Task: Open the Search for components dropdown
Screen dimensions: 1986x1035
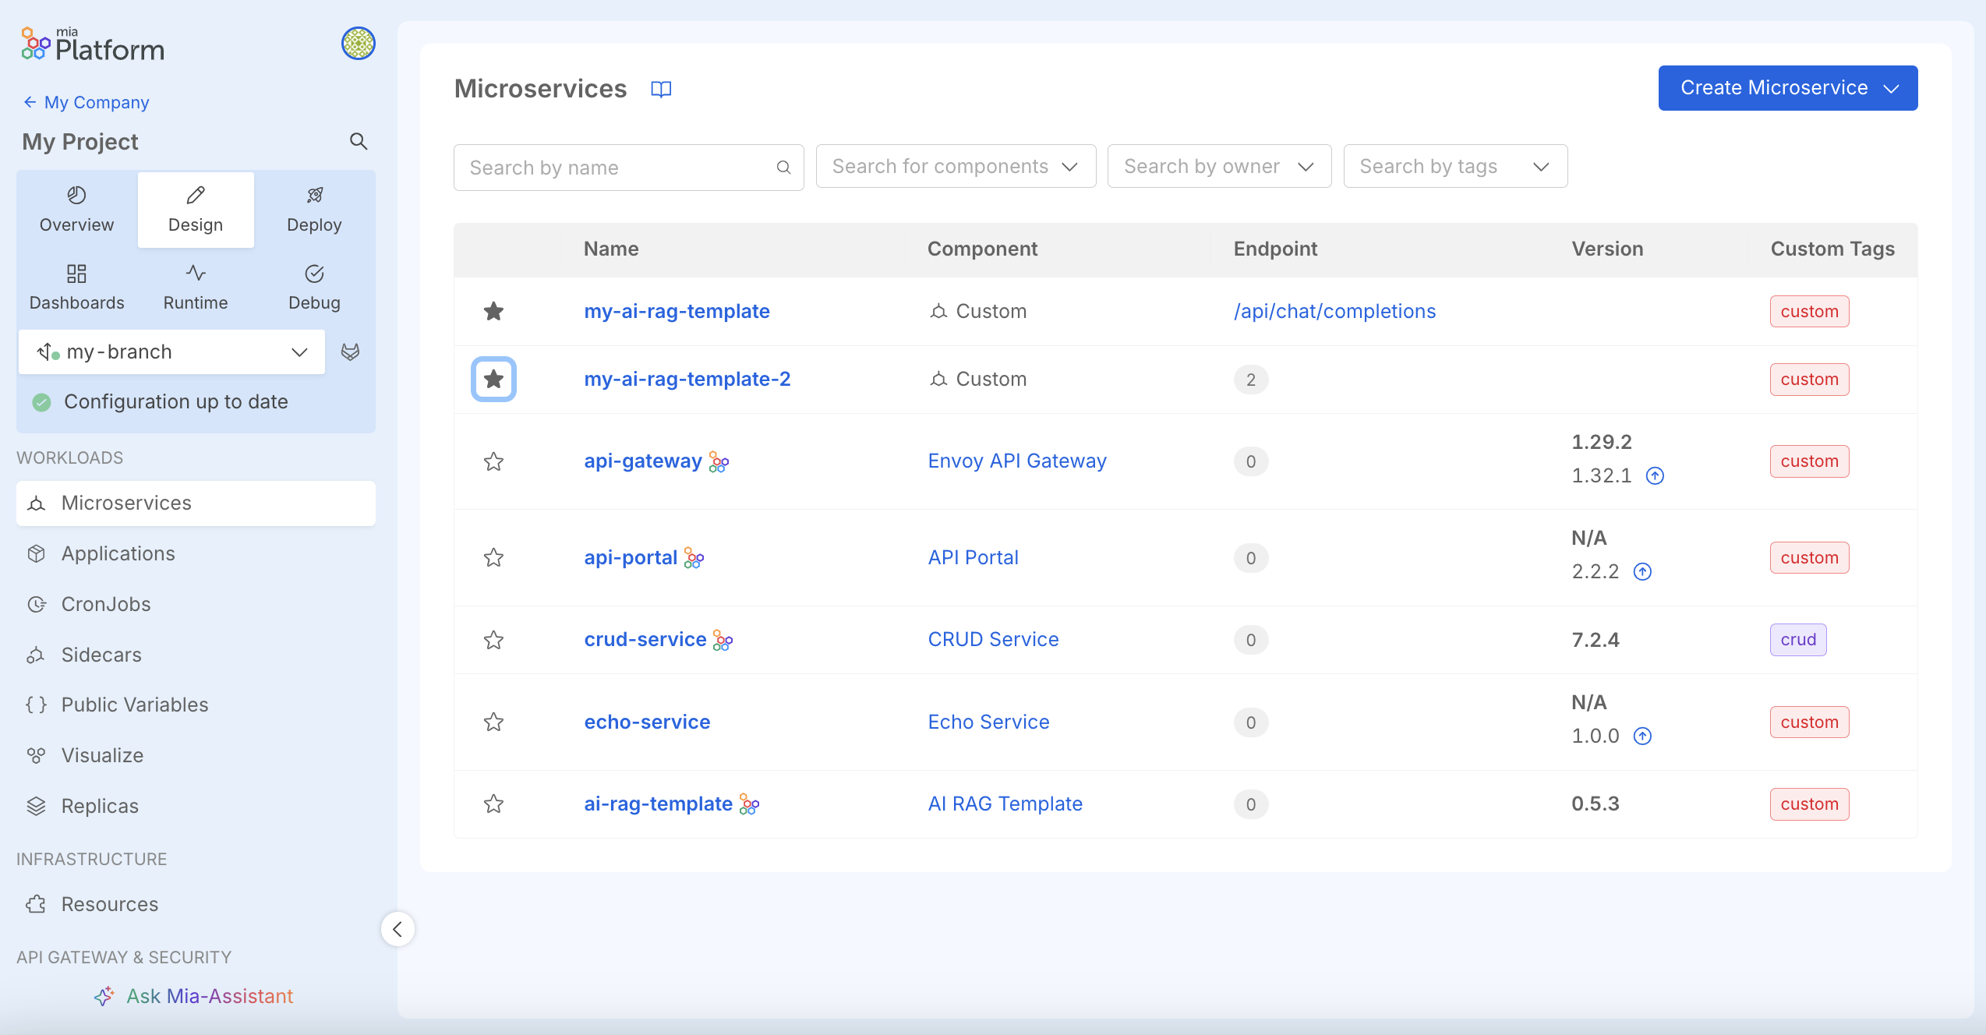Action: 956,166
